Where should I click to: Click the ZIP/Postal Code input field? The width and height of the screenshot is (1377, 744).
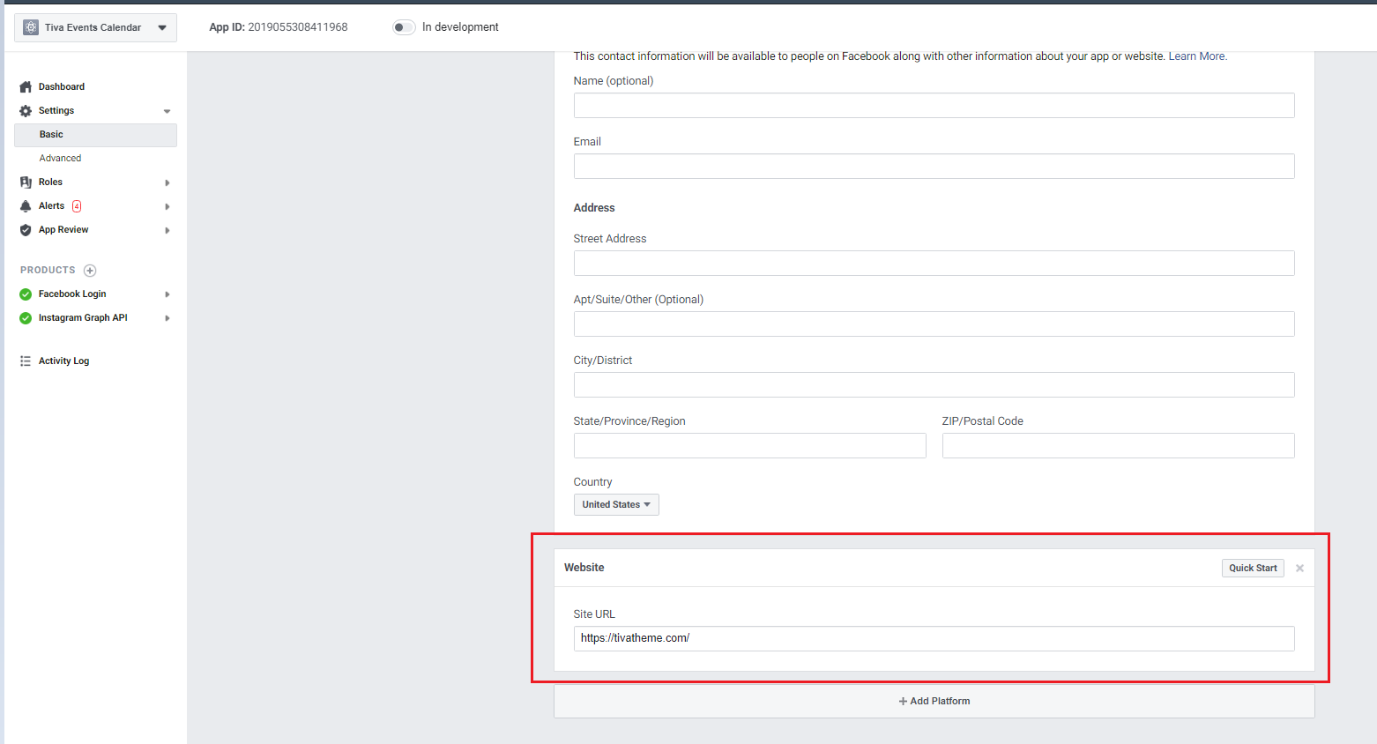[x=1119, y=446]
